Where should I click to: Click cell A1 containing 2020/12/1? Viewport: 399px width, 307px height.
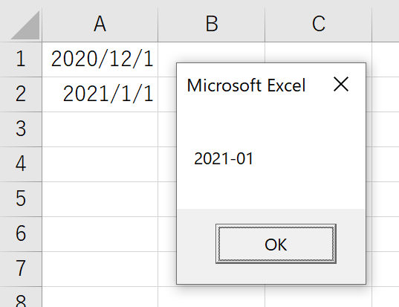100,59
